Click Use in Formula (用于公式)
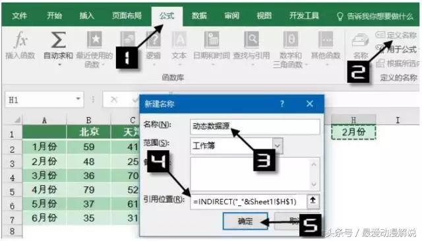This screenshot has height=241, width=422. click(396, 49)
